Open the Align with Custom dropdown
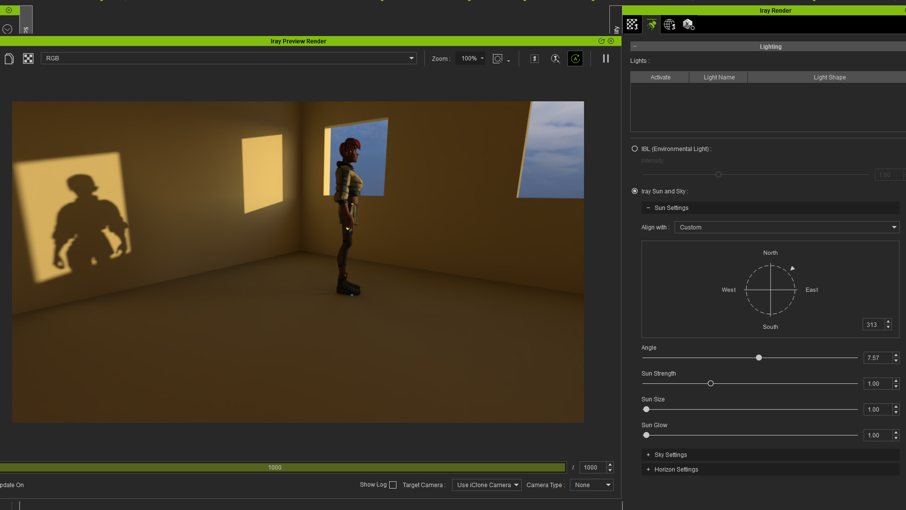 click(x=787, y=227)
